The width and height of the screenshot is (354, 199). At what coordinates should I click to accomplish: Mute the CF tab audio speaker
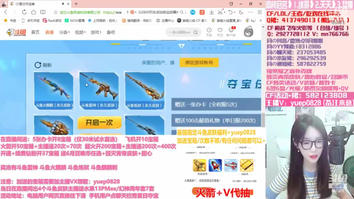coord(63,4)
